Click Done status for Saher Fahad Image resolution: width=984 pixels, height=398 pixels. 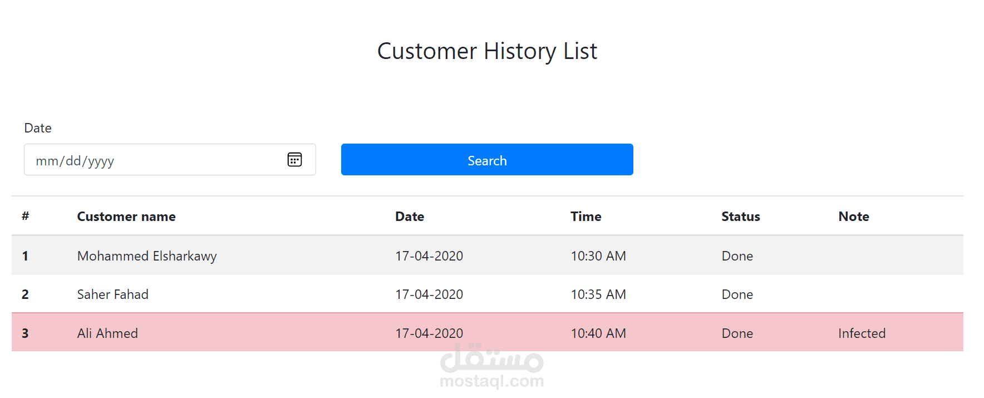737,294
